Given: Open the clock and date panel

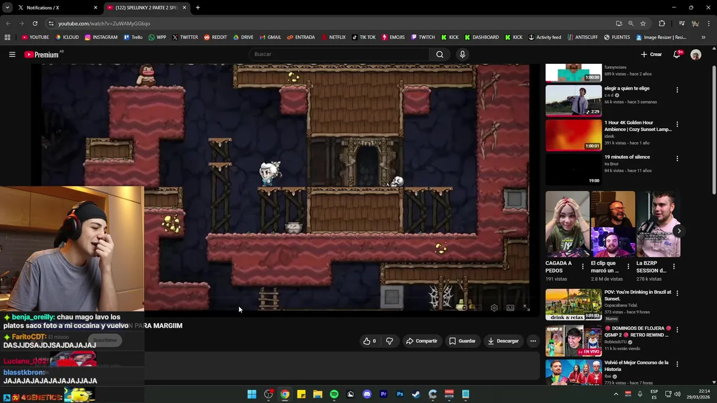Looking at the screenshot, I should [x=699, y=394].
